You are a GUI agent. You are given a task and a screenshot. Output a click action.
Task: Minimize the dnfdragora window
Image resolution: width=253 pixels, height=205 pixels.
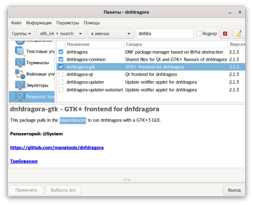pos(230,12)
